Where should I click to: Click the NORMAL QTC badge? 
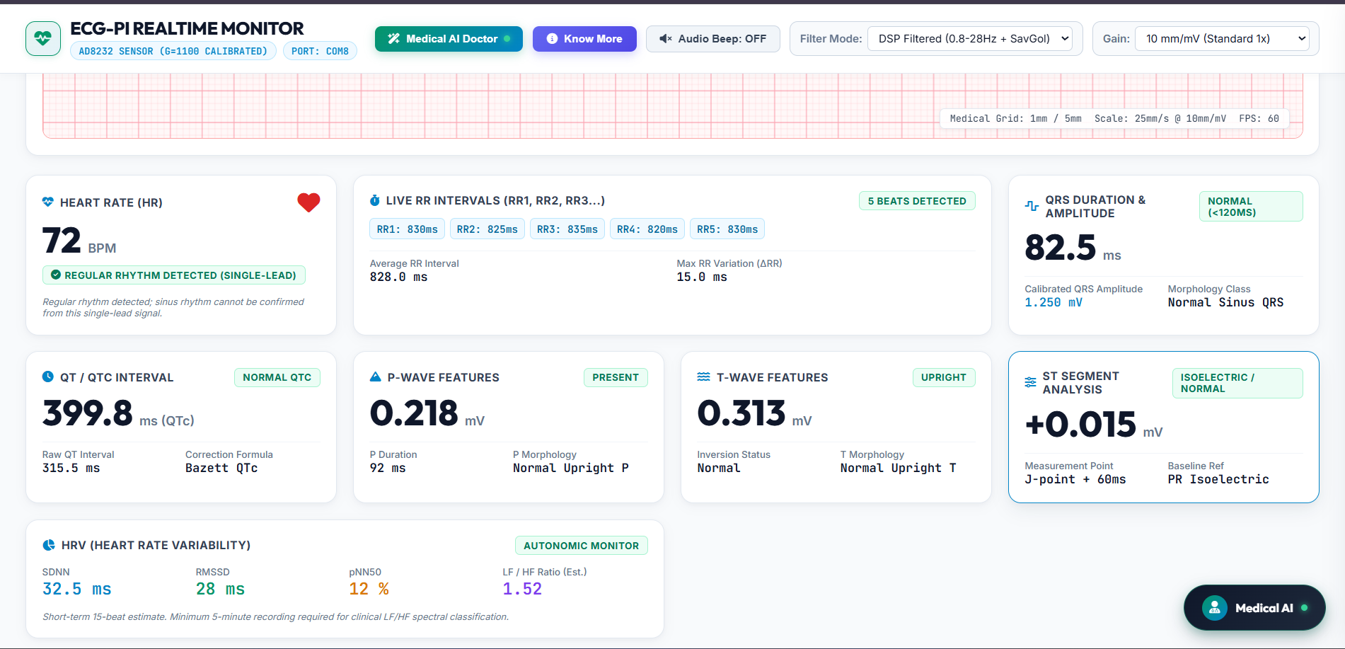click(277, 377)
